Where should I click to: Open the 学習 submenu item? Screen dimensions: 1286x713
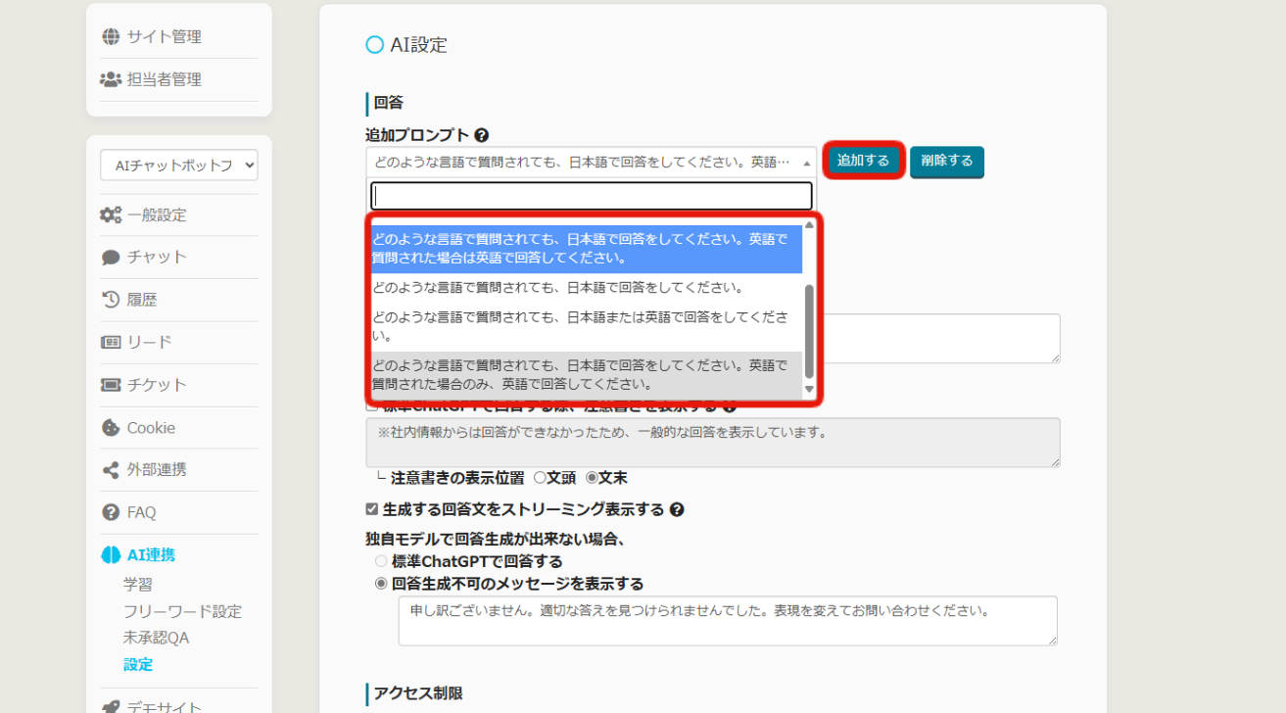tap(137, 585)
